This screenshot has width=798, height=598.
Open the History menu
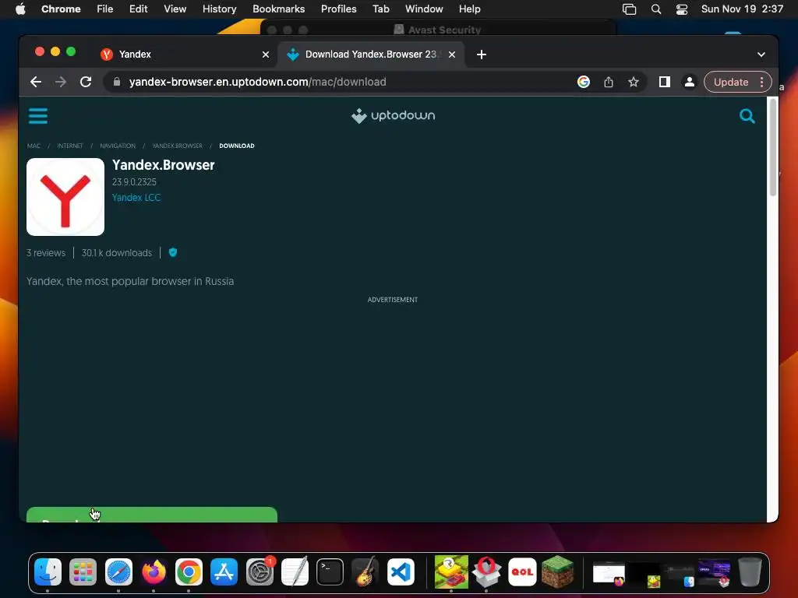(219, 9)
